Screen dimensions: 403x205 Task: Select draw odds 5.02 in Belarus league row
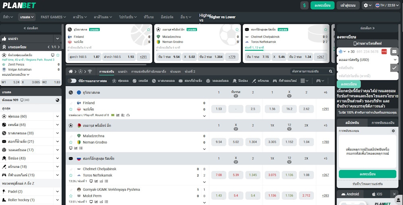236,142
